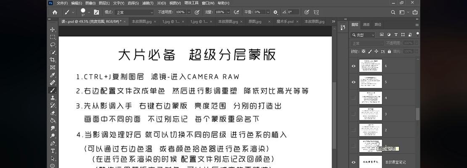Screen dimensions: 467x168
Task: Click the symmetry butterfly icon
Action: pyautogui.click(x=316, y=12)
